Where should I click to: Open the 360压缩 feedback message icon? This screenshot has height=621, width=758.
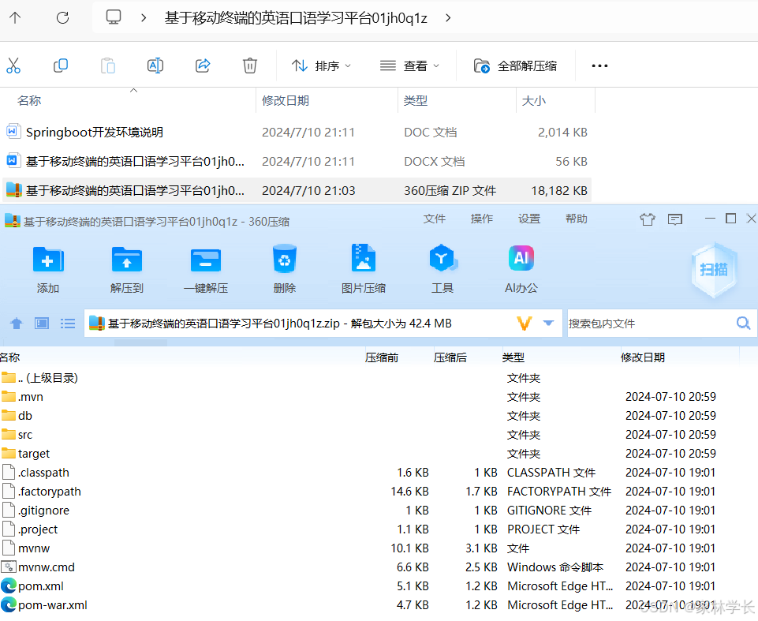[675, 219]
